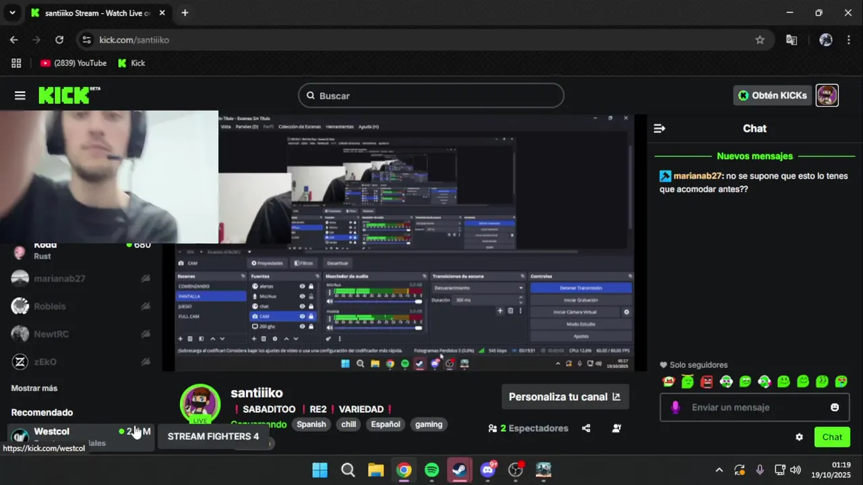Adjust música volume slider in streamed OBS
Viewport: 863px width, 485px height.
378,328
